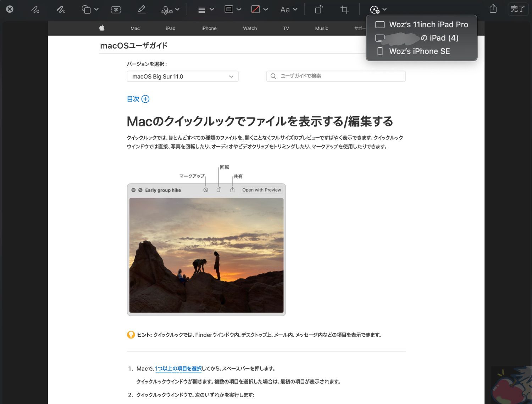Screen dimensions: 532x404
Task: Click the hint lightbulb icon
Action: pos(131,335)
